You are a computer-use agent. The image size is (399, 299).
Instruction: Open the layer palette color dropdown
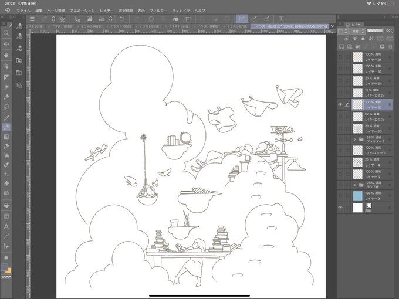tap(342, 31)
